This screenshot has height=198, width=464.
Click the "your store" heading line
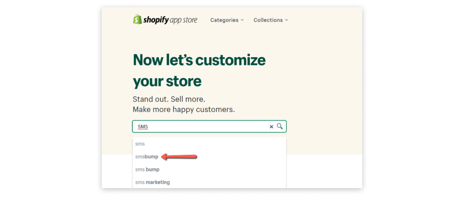(x=167, y=81)
